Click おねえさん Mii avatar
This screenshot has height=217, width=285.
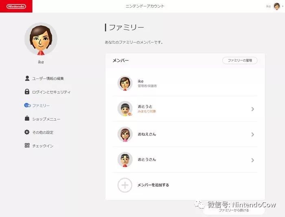125,134
